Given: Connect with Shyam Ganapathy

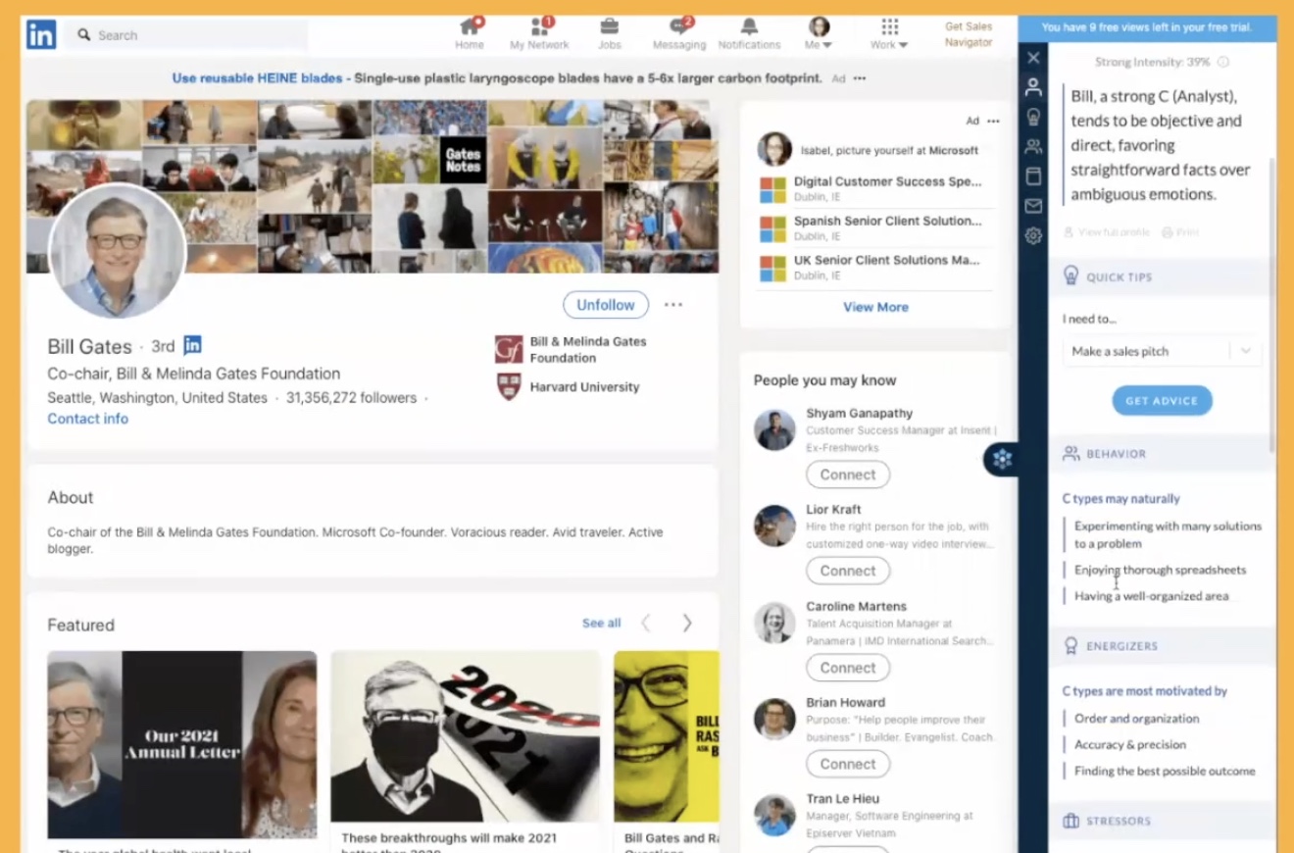Looking at the screenshot, I should 848,475.
